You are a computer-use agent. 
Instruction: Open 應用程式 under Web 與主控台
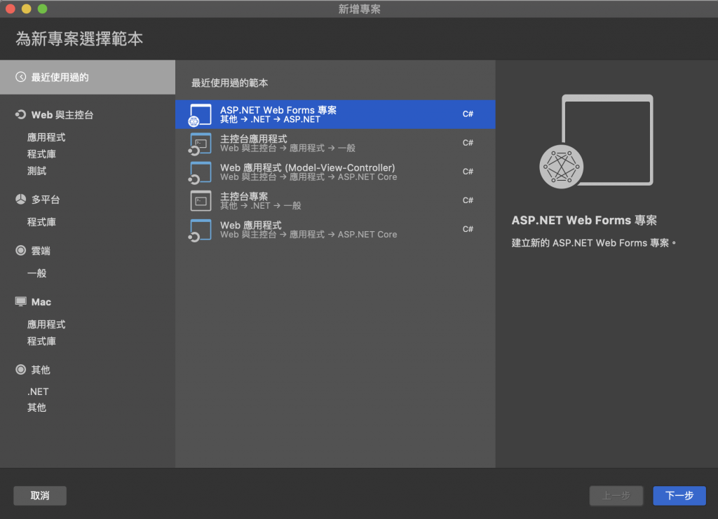pos(46,137)
